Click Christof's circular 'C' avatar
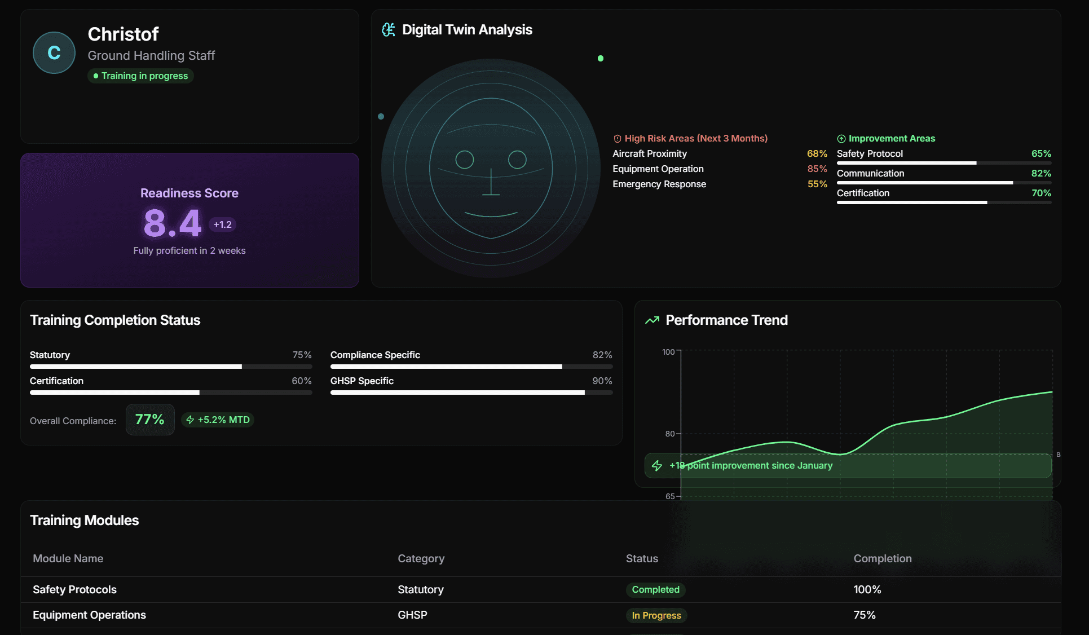The image size is (1089, 635). tap(54, 53)
